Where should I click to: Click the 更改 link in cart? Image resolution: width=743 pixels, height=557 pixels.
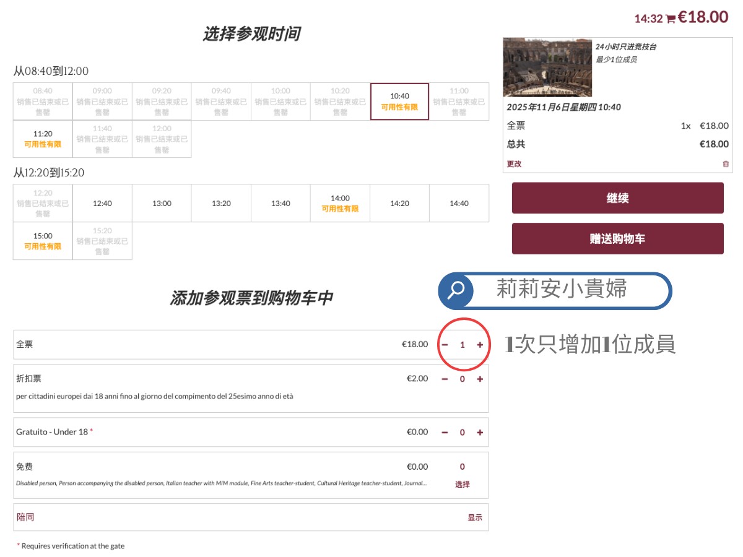[x=514, y=164]
